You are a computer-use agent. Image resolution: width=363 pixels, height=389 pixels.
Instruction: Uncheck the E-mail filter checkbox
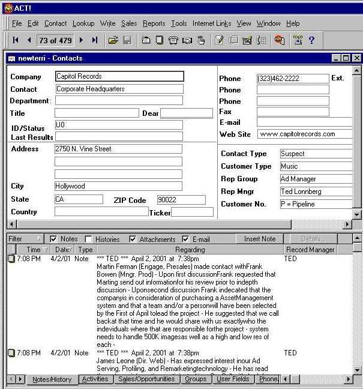[x=185, y=239]
